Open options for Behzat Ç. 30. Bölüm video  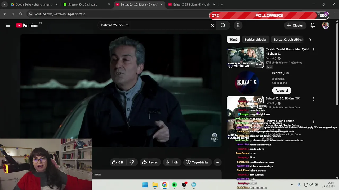coord(314,99)
